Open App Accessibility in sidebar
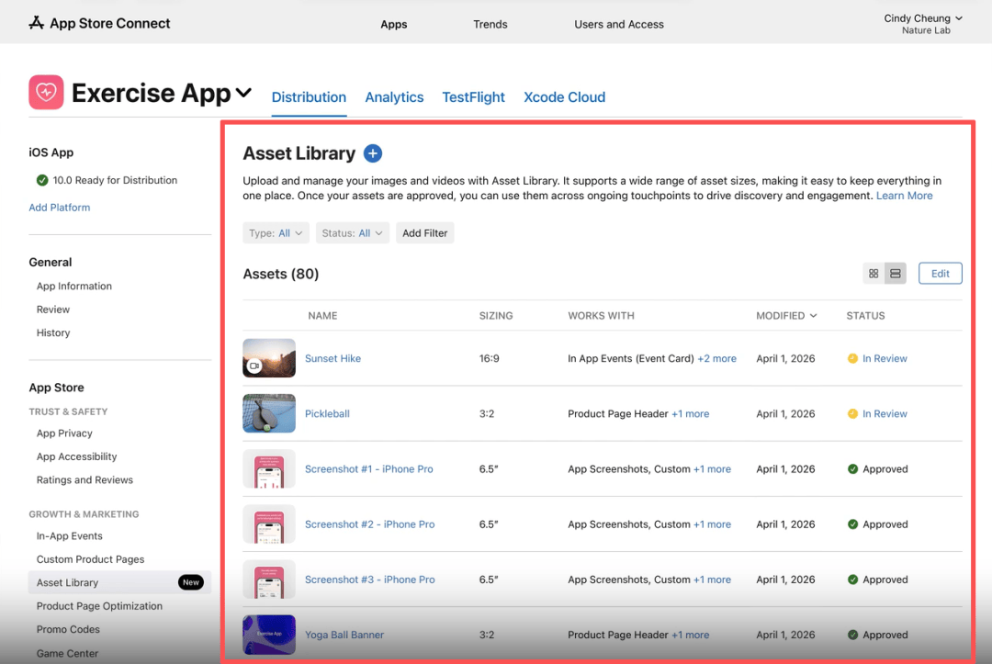 tap(76, 456)
